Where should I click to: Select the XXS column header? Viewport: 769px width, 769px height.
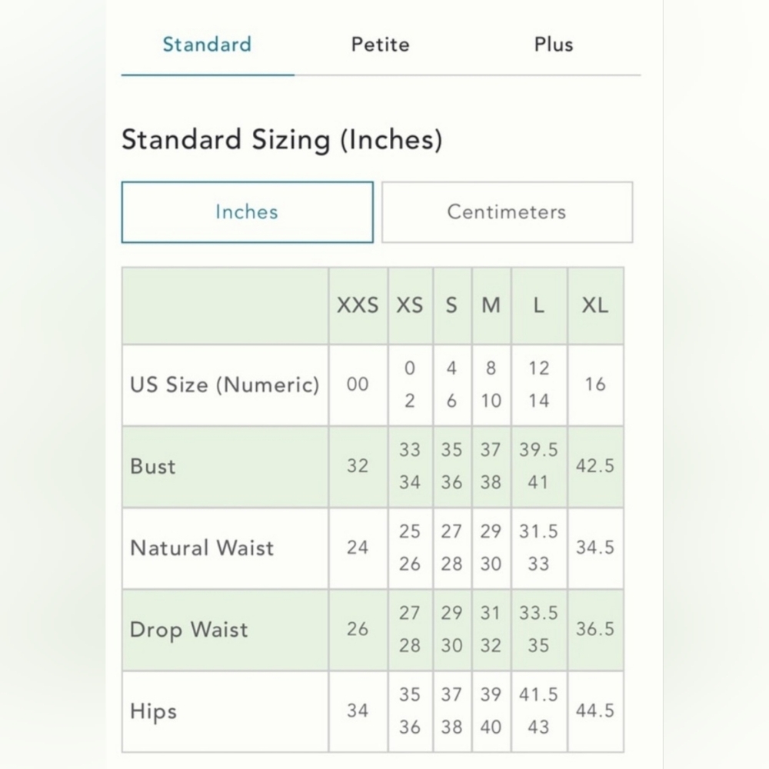(358, 305)
